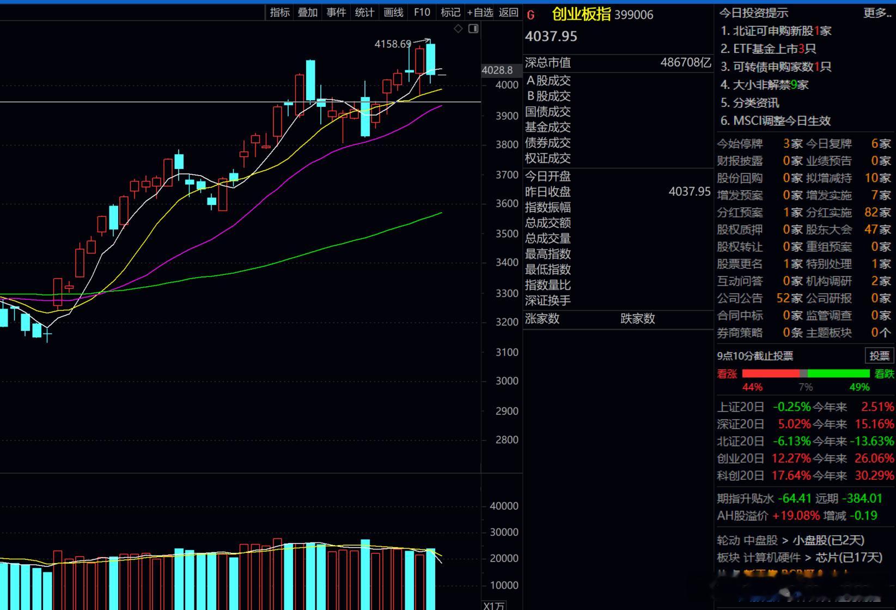Screen dimensions: 896x610
Task: Open the 事件 events menu
Action: (x=336, y=12)
